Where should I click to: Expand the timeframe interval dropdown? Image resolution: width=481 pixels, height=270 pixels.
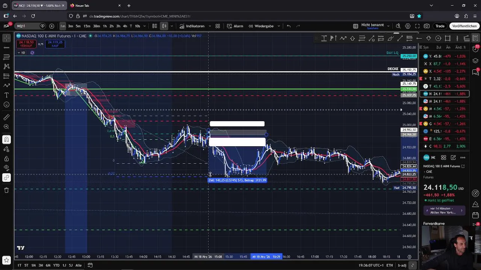click(144, 26)
